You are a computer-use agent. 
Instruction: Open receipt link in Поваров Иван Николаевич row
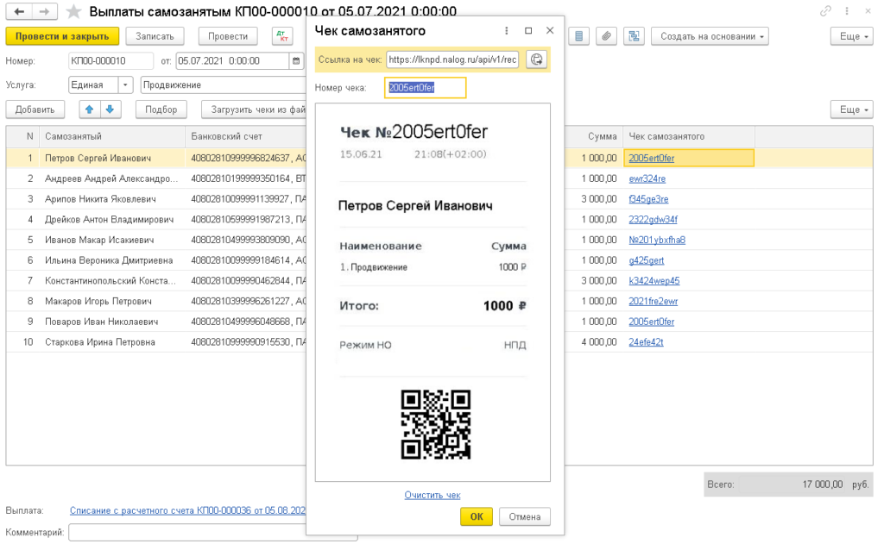651,322
